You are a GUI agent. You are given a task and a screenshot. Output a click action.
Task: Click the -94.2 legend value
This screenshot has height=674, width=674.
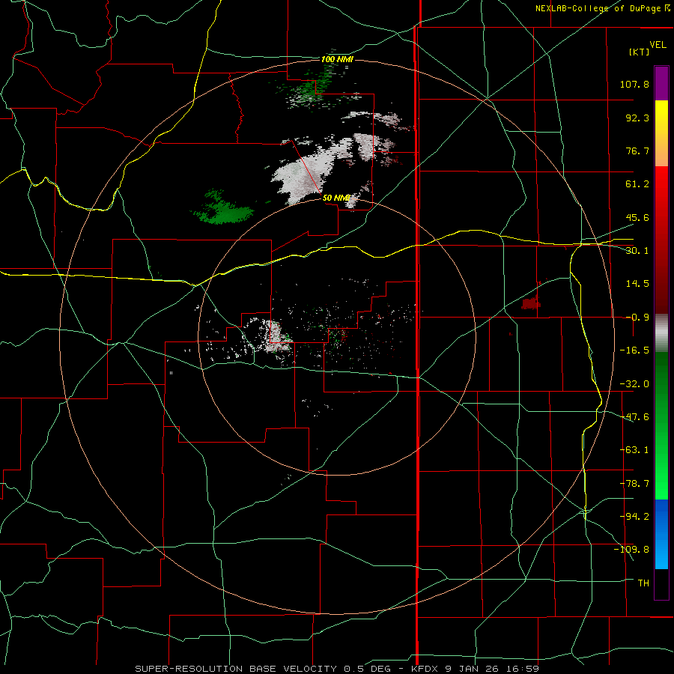tap(634, 517)
